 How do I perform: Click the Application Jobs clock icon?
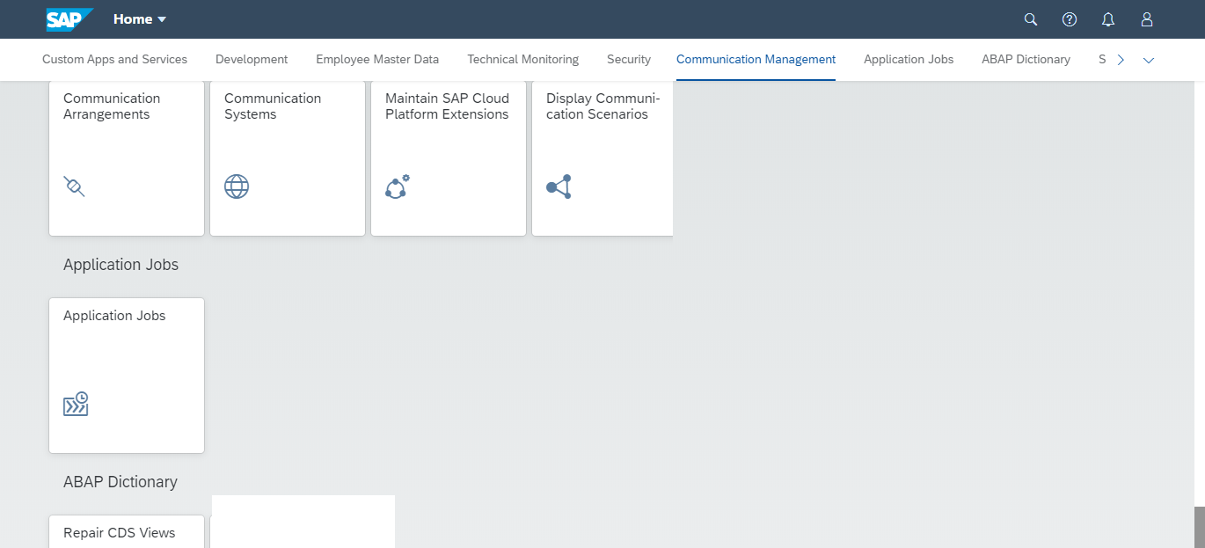click(76, 404)
